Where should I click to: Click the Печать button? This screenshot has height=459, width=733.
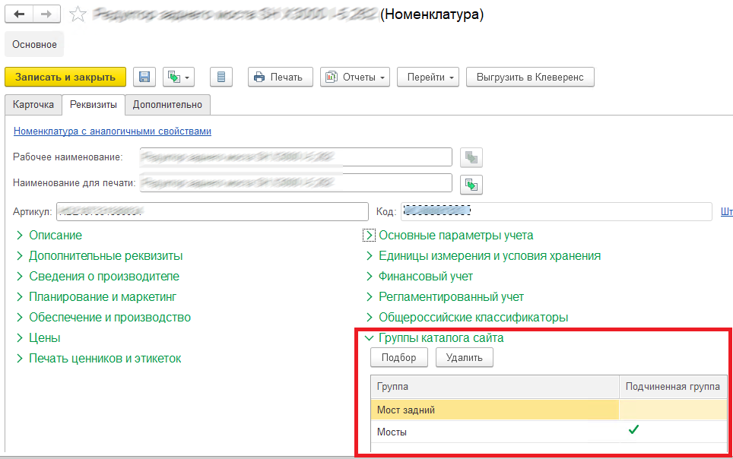click(x=280, y=77)
